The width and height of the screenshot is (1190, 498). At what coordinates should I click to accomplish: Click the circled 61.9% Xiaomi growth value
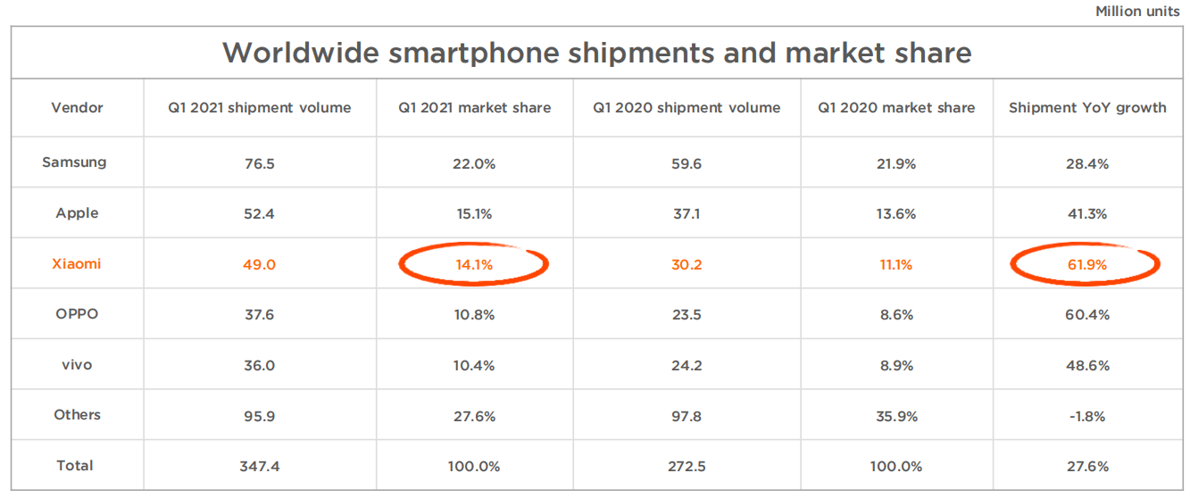click(1087, 264)
